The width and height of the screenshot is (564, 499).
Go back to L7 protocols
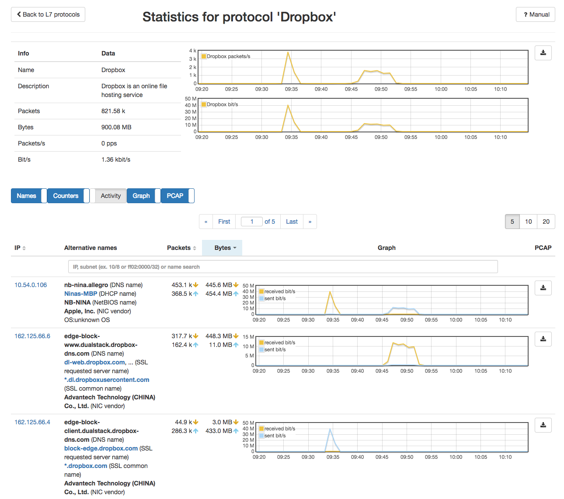tap(48, 14)
